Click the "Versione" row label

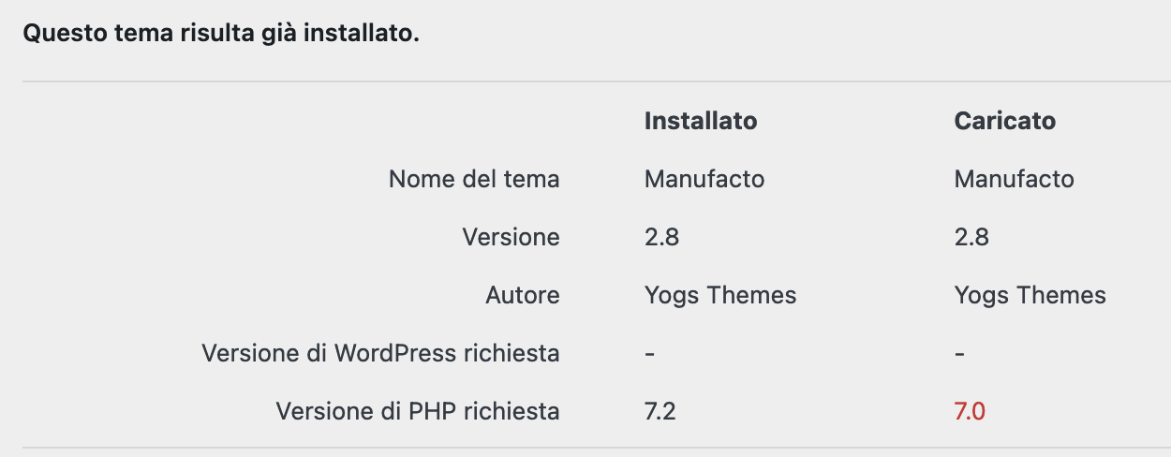click(511, 237)
